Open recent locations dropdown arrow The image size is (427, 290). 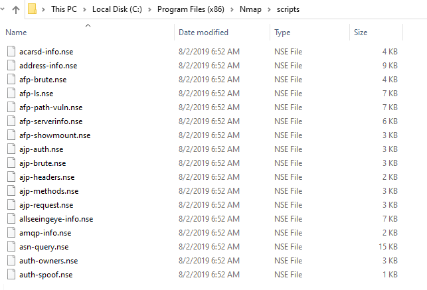[2, 9]
